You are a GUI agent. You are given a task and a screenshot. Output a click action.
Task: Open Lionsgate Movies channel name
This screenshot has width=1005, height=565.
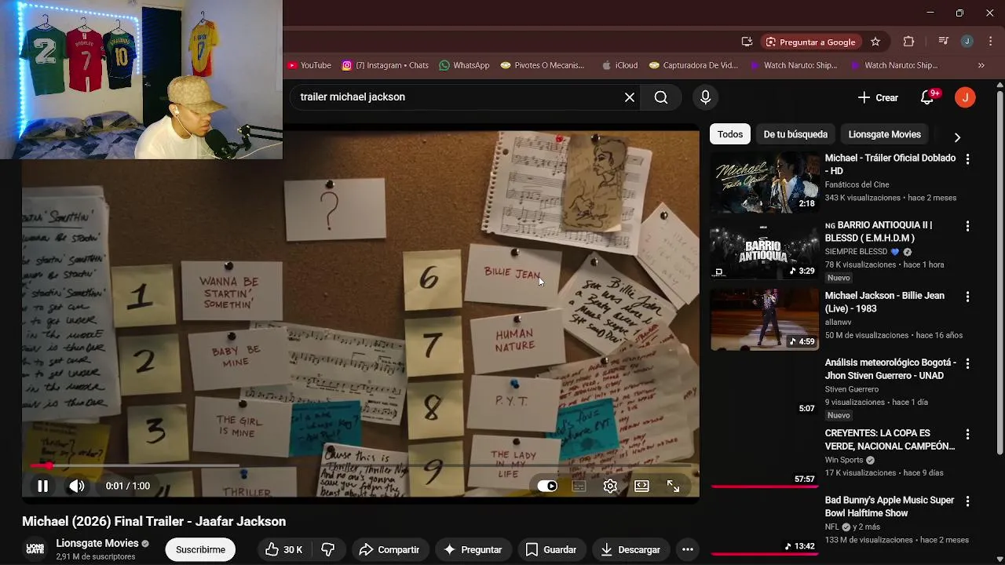[97, 543]
